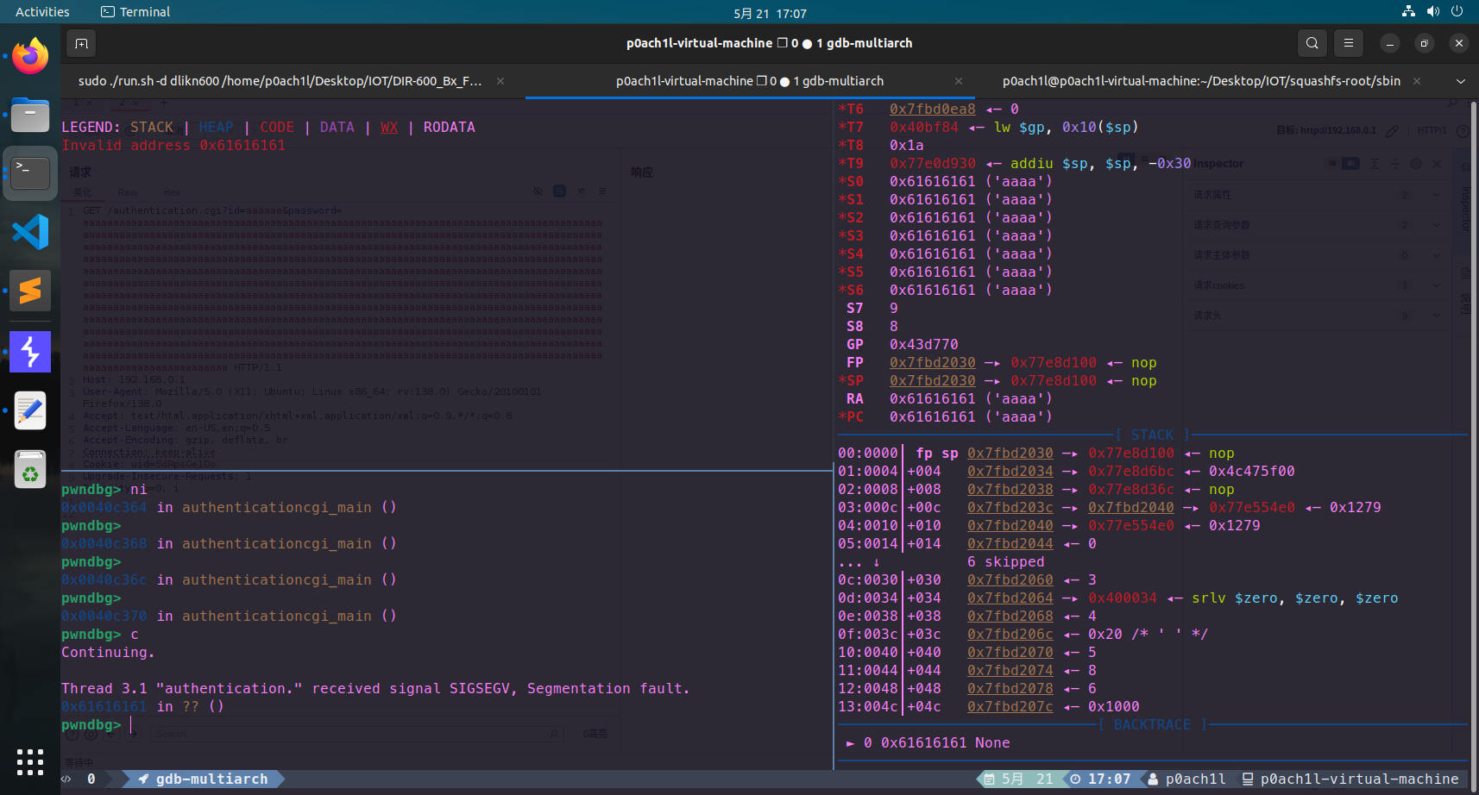This screenshot has height=795, width=1479.
Task: Click the 0x400034 value in the stack view
Action: [x=1122, y=598]
